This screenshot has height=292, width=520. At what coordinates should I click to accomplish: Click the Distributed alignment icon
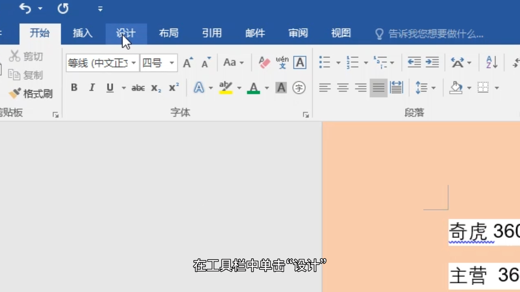pos(396,88)
